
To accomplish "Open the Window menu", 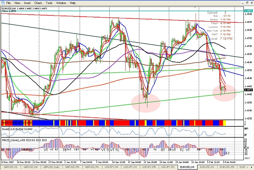I will pyautogui.click(x=61, y=3).
